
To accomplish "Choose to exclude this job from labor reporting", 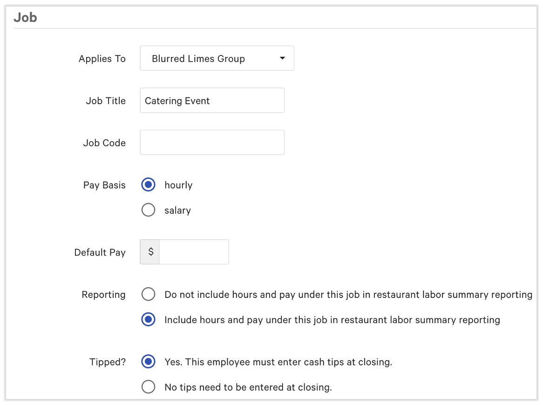I will click(x=148, y=294).
